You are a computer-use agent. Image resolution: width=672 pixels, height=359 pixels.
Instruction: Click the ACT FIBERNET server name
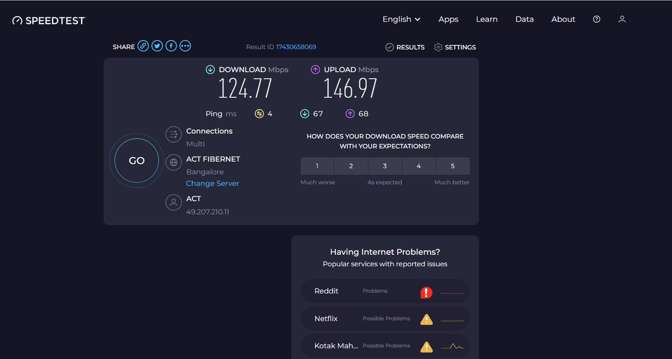click(x=213, y=159)
